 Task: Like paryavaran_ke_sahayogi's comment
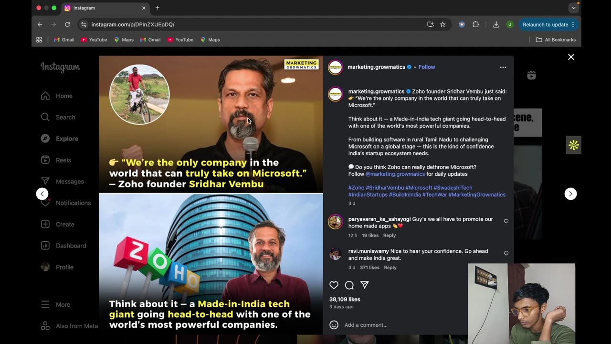506,221
